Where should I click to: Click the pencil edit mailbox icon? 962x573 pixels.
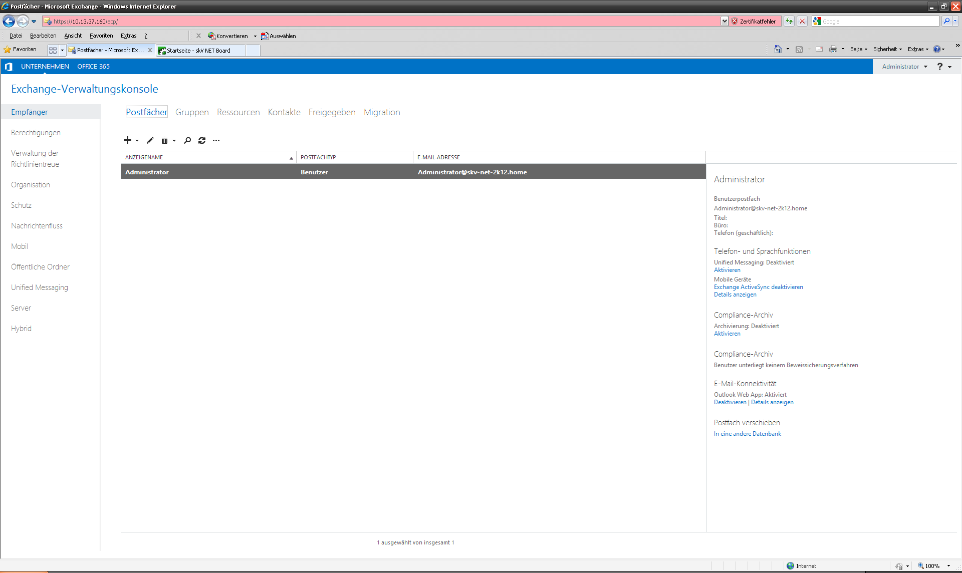(x=150, y=140)
